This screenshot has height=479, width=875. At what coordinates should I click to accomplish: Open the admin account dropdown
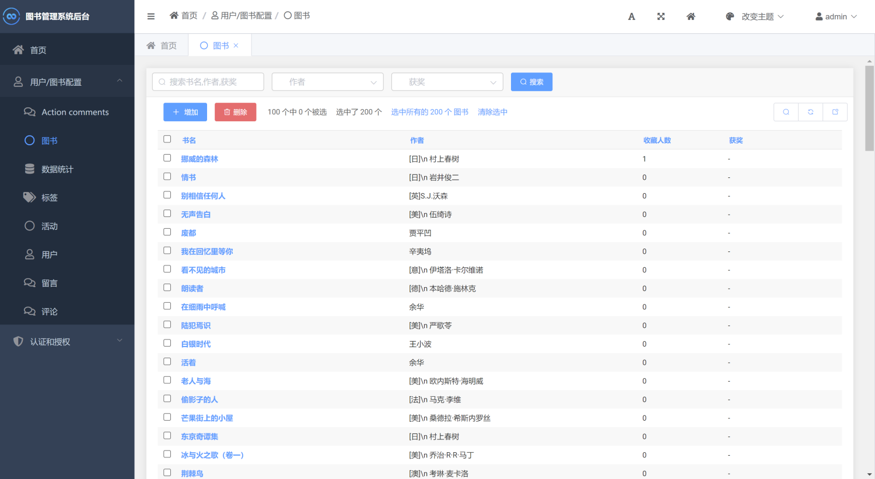836,16
